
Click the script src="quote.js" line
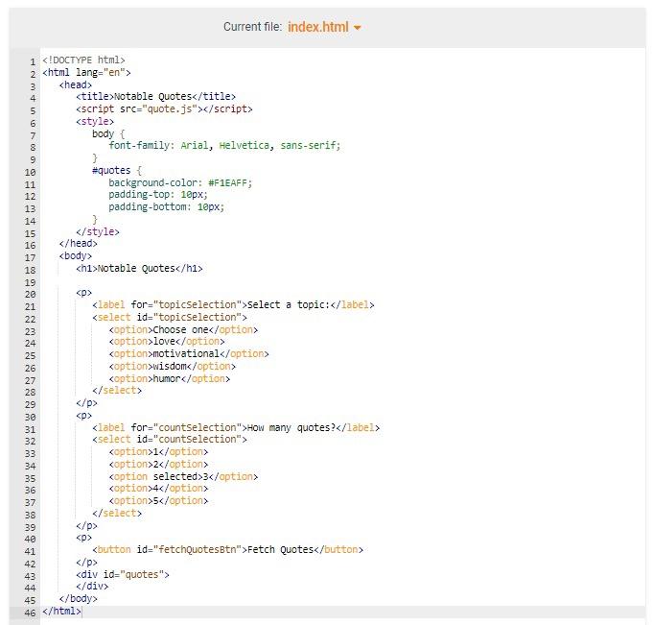[x=164, y=109]
